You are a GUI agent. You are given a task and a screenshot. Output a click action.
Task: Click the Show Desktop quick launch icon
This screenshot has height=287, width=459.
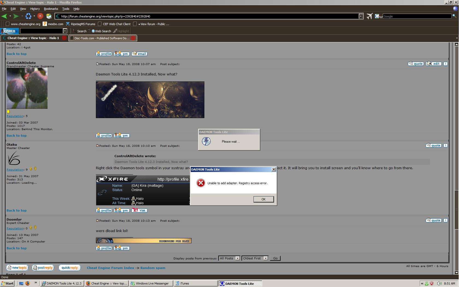click(21, 283)
